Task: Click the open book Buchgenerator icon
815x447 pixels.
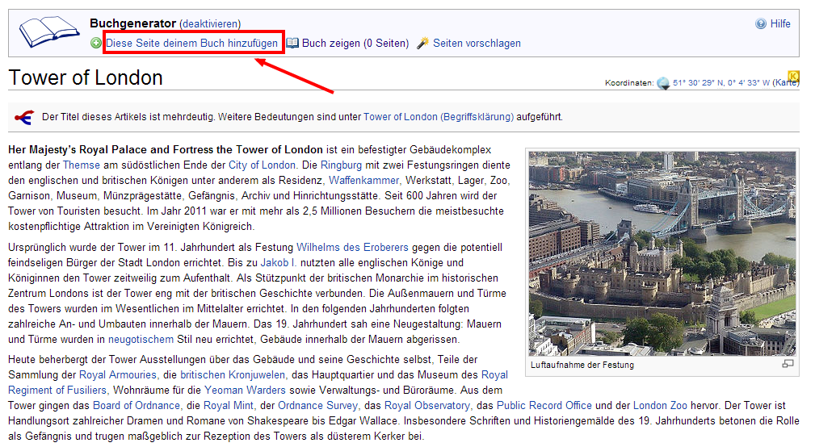Action: pyautogui.click(x=48, y=31)
